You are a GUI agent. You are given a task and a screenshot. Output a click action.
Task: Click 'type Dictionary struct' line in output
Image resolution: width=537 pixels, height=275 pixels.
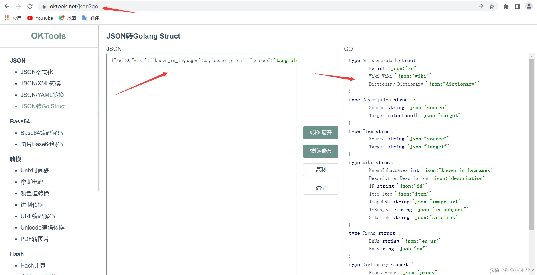coord(381,265)
